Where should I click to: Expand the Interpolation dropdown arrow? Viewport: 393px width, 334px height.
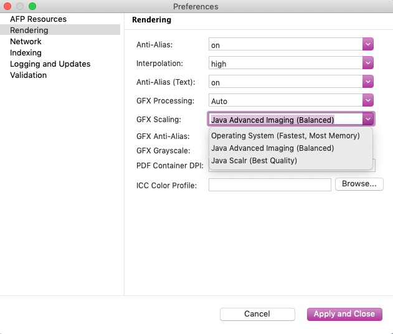tap(367, 64)
